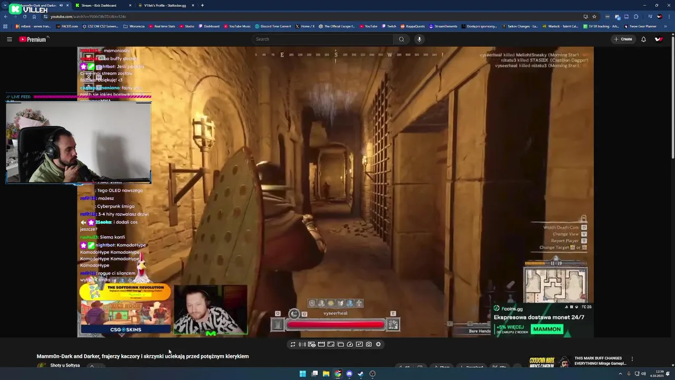
Task: Open the KappaQuests bookmark
Action: pyautogui.click(x=412, y=26)
